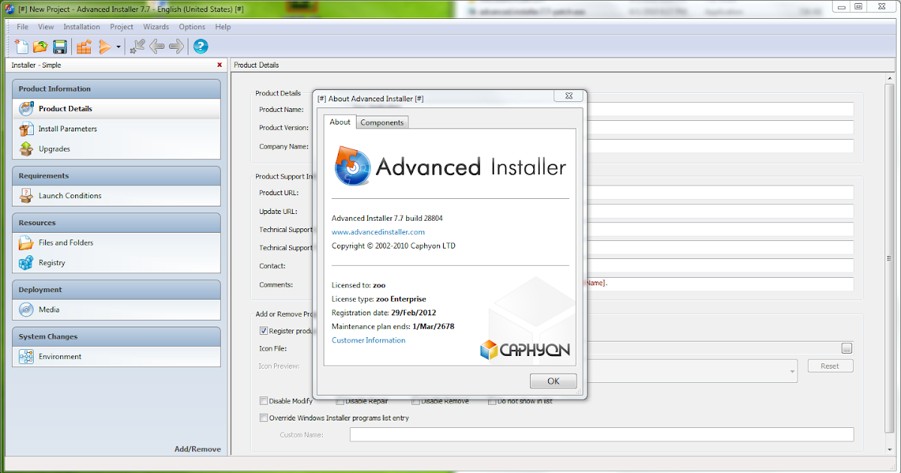Expand the Icon Preview dropdown arrow

pos(792,370)
